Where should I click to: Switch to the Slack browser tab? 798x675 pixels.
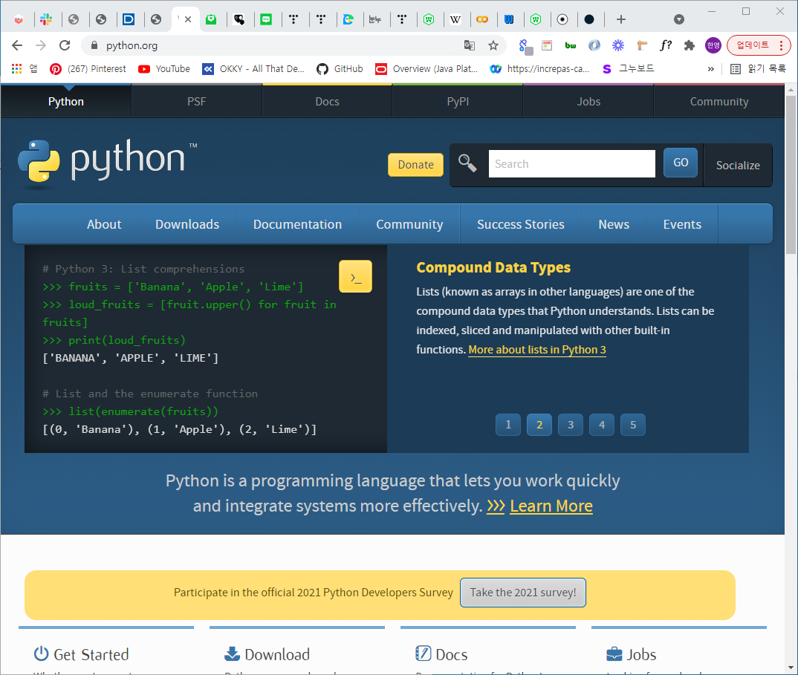point(46,19)
